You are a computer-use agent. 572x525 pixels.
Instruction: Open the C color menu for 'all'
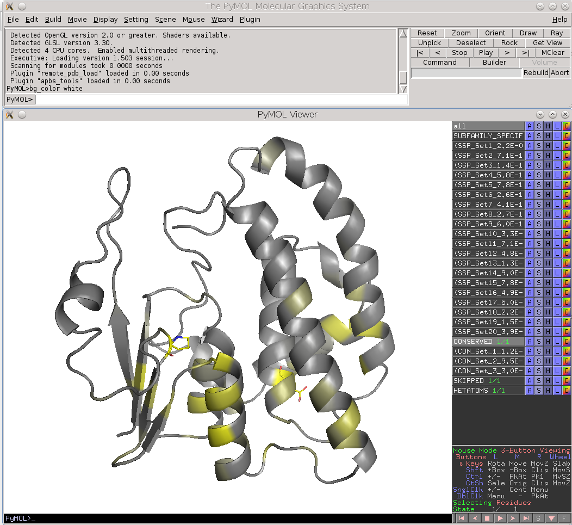pyautogui.click(x=566, y=126)
